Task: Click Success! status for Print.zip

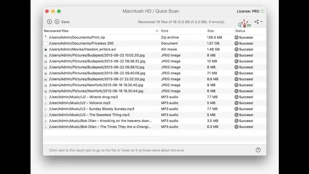Action: pos(246,37)
